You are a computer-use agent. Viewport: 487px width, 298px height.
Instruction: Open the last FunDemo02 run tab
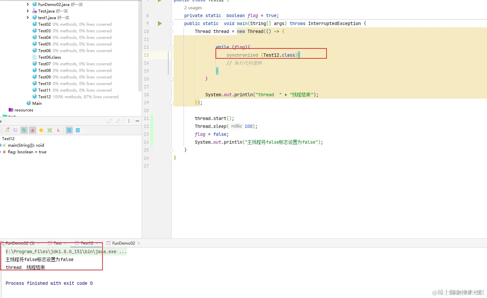click(124, 243)
